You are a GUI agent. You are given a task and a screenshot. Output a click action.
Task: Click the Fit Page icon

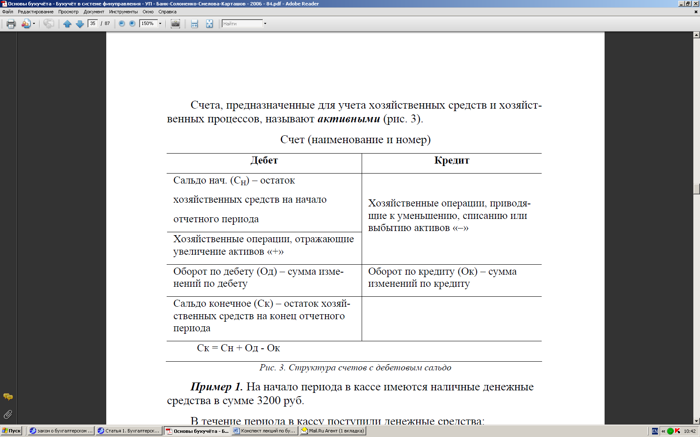click(209, 24)
